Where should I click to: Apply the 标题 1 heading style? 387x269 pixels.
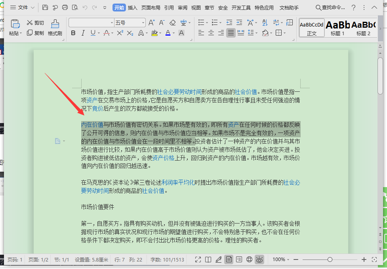(337, 28)
